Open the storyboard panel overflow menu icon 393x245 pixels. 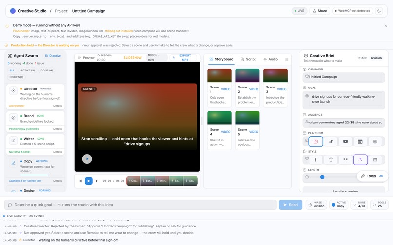[287, 59]
